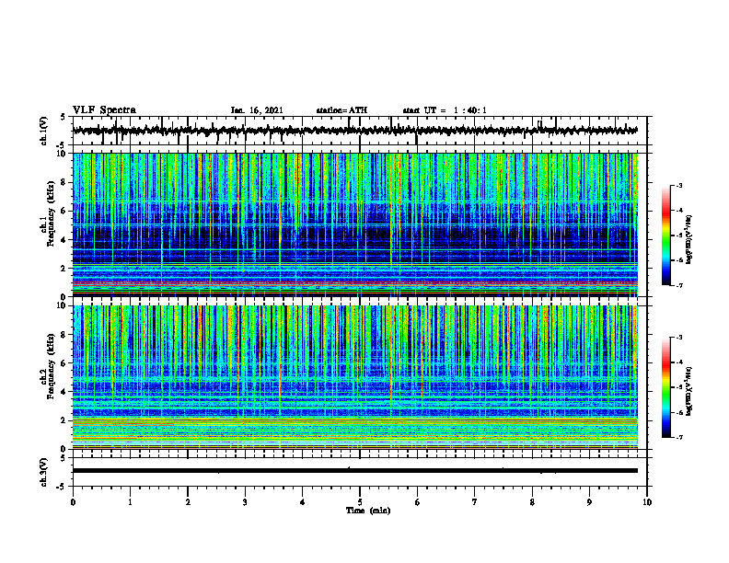Click time axis tick label "5"
The width and height of the screenshot is (729, 563).
tap(360, 502)
